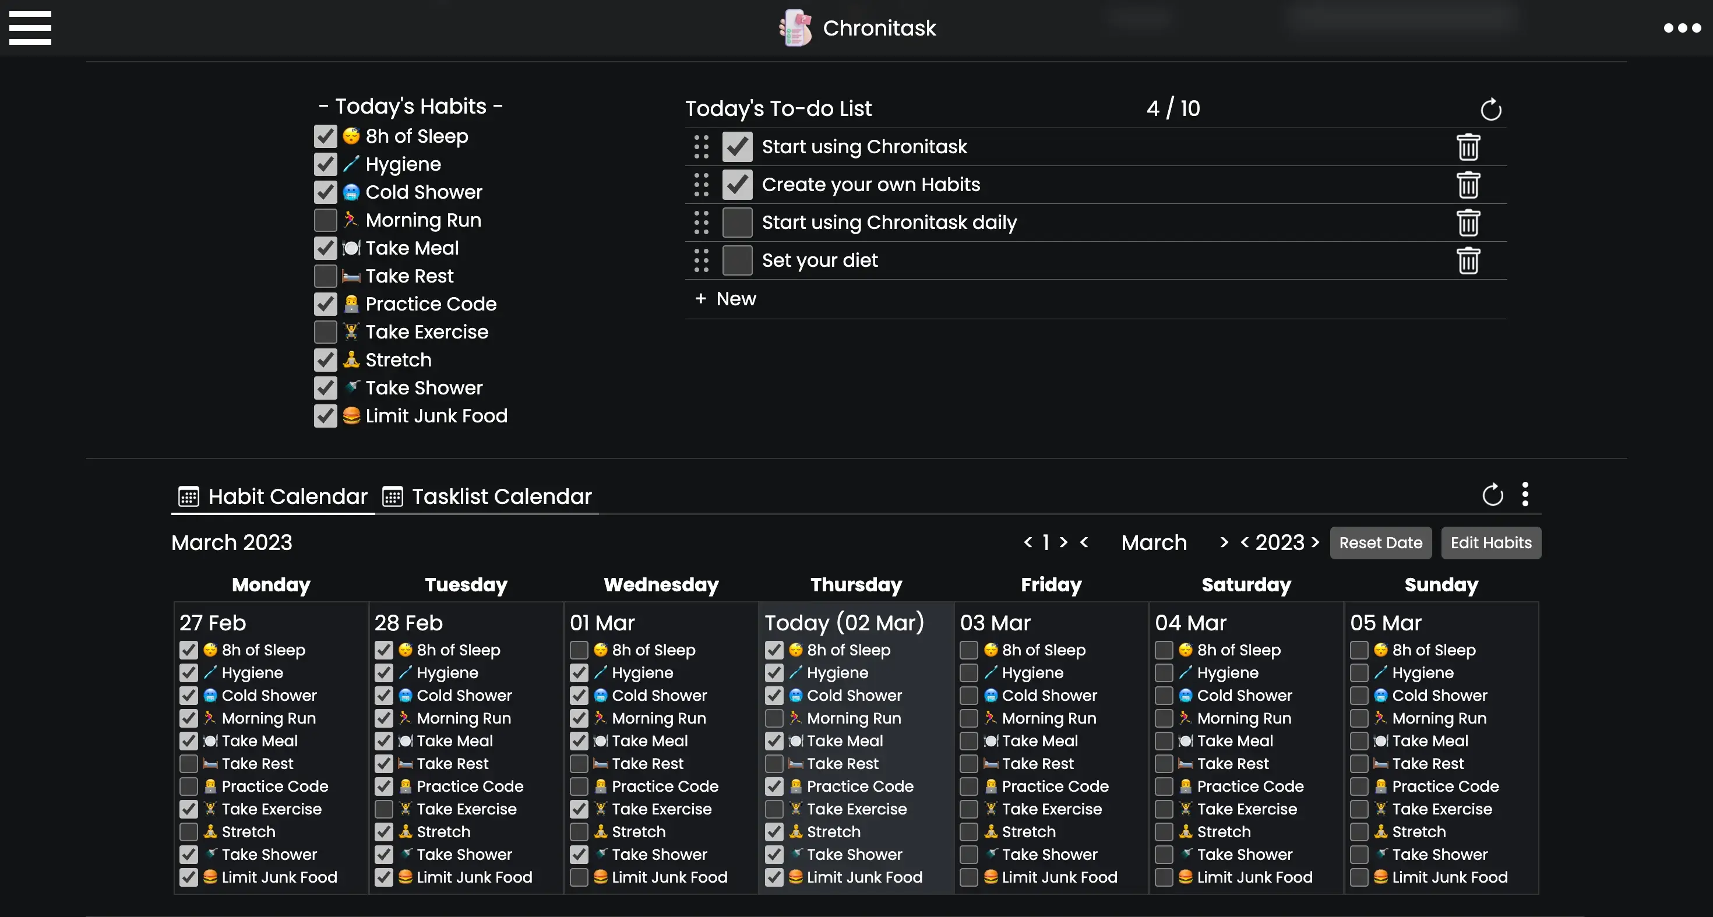Screen dimensions: 1713x917
Task: Check Stretch on 04 Mar
Action: pyautogui.click(x=1164, y=831)
